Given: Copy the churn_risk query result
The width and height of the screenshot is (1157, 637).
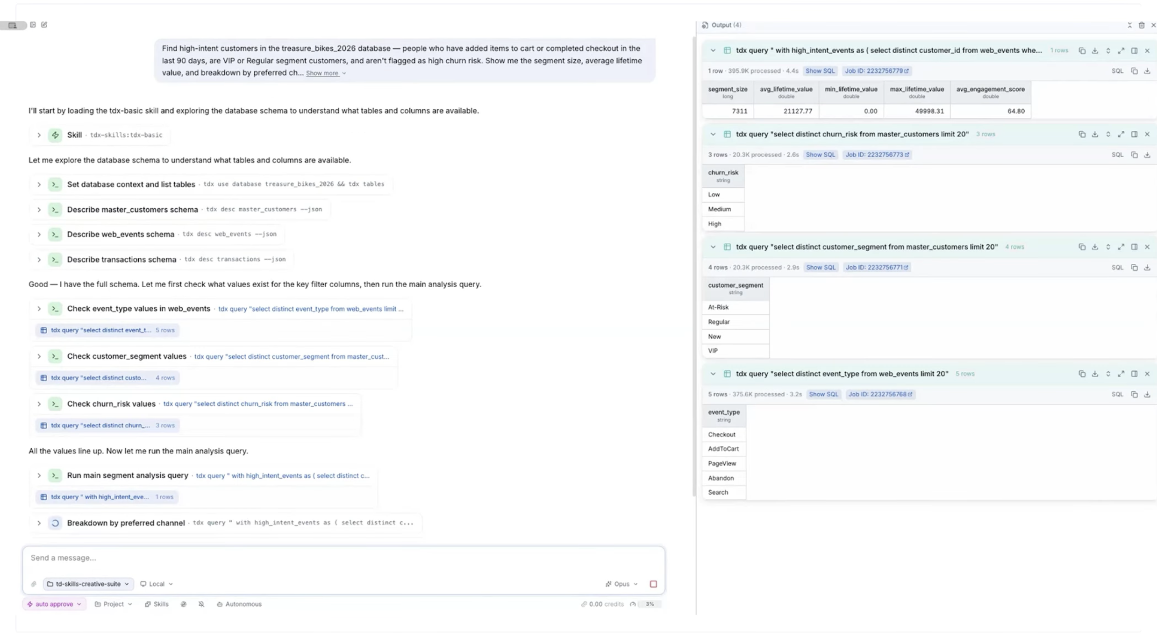Looking at the screenshot, I should point(1082,134).
